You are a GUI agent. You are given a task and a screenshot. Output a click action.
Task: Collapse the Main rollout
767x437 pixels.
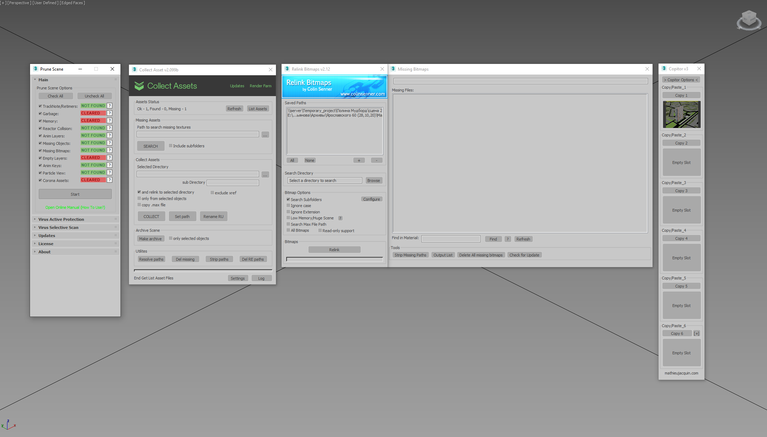(43, 80)
